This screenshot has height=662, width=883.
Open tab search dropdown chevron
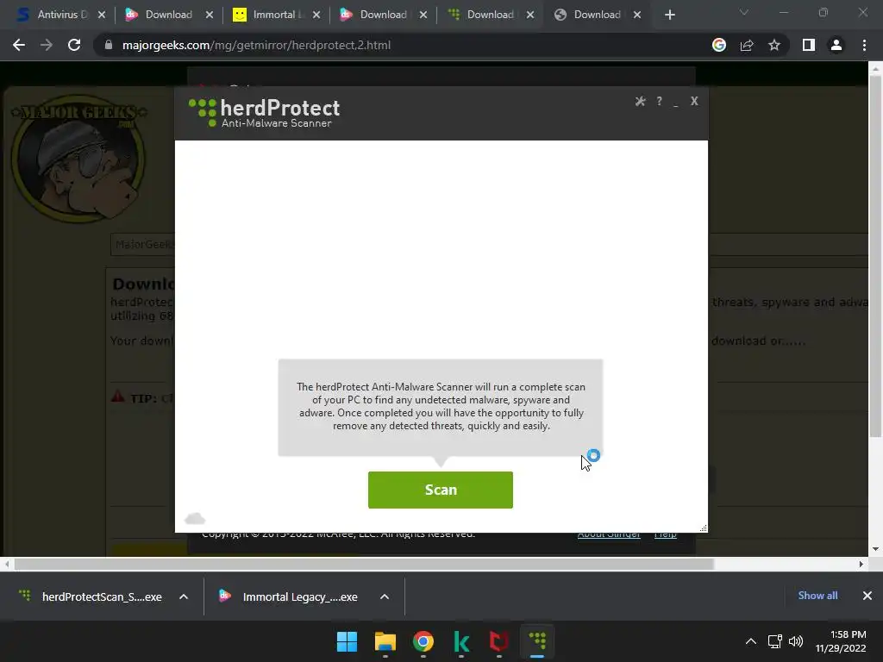click(744, 12)
